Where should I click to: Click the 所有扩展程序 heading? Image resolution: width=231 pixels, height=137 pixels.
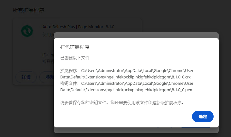point(28,10)
